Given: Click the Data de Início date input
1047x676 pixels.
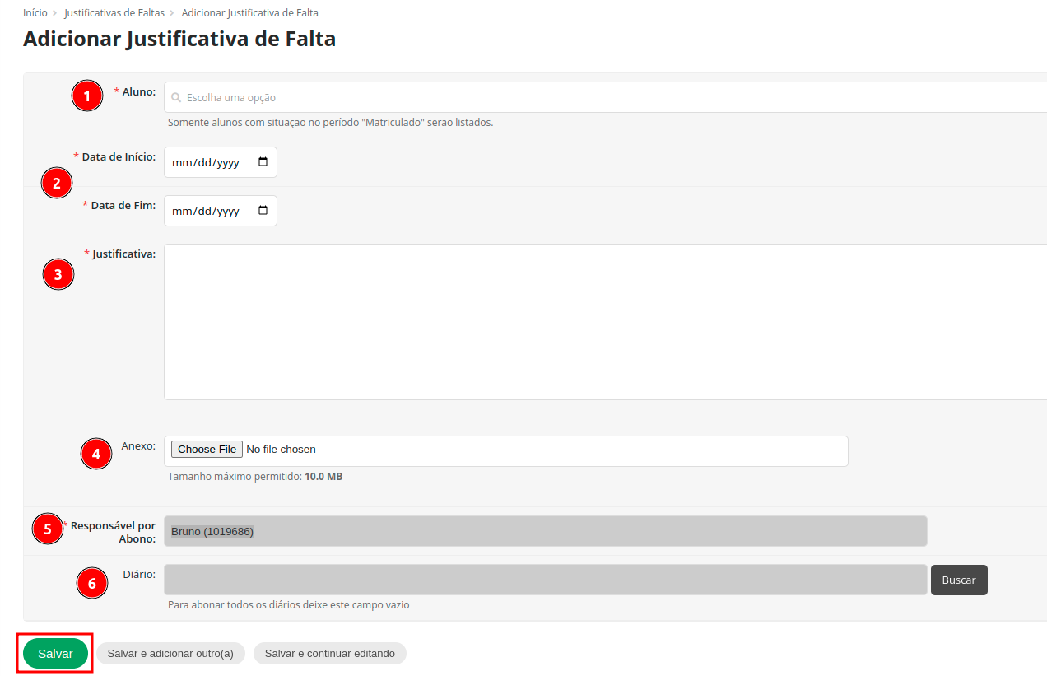Looking at the screenshot, I should pyautogui.click(x=210, y=162).
